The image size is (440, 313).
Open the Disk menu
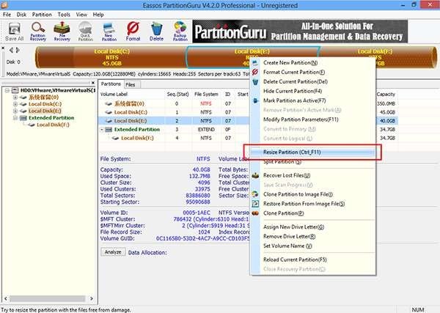click(x=21, y=15)
